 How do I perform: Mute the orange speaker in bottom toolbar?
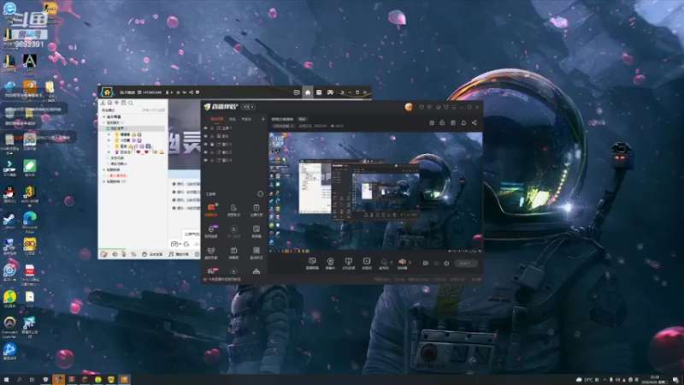402,263
